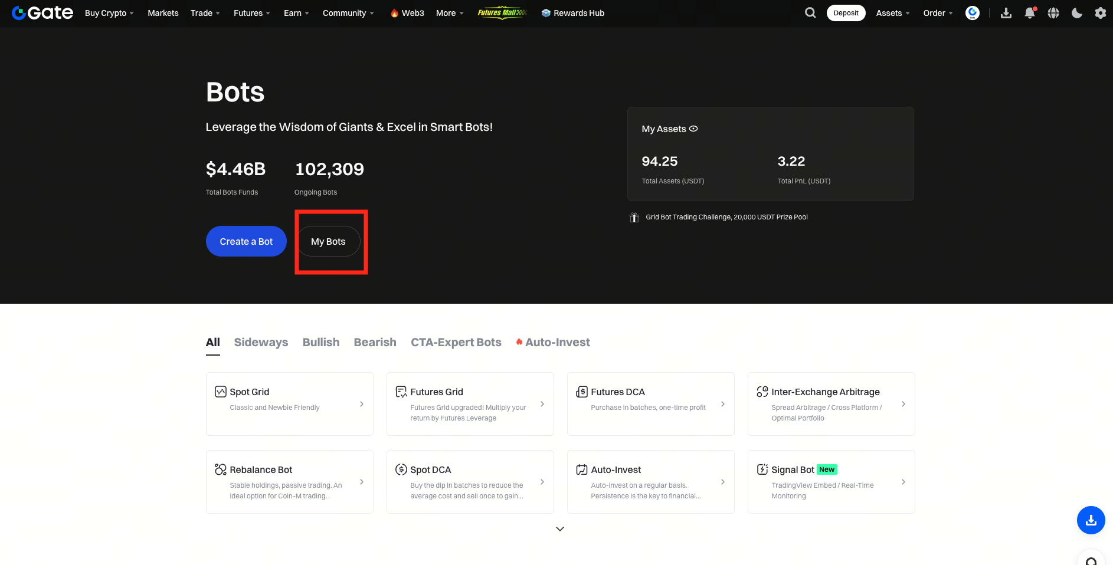Open the language globe icon
Image resolution: width=1113 pixels, height=565 pixels.
(1053, 13)
